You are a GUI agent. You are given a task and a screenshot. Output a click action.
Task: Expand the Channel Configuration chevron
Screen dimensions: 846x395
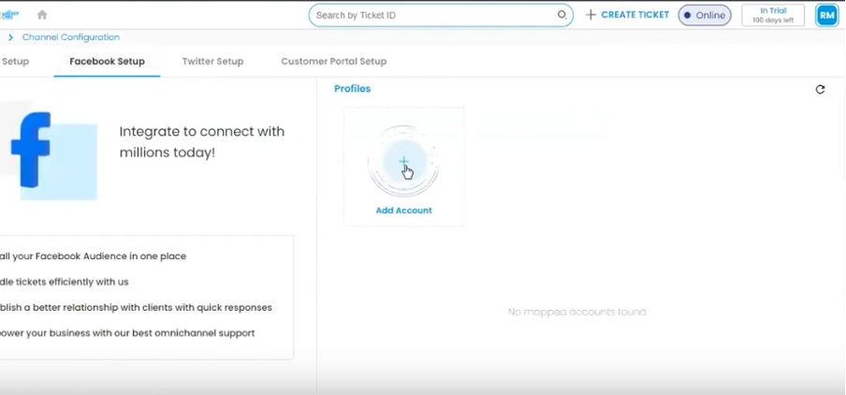pos(10,37)
